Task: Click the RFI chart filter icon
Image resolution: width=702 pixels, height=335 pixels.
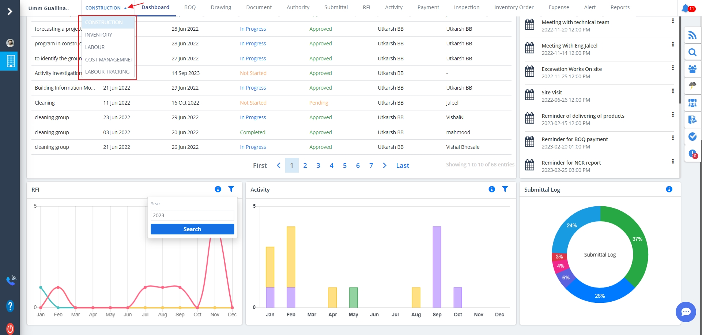Action: 231,189
